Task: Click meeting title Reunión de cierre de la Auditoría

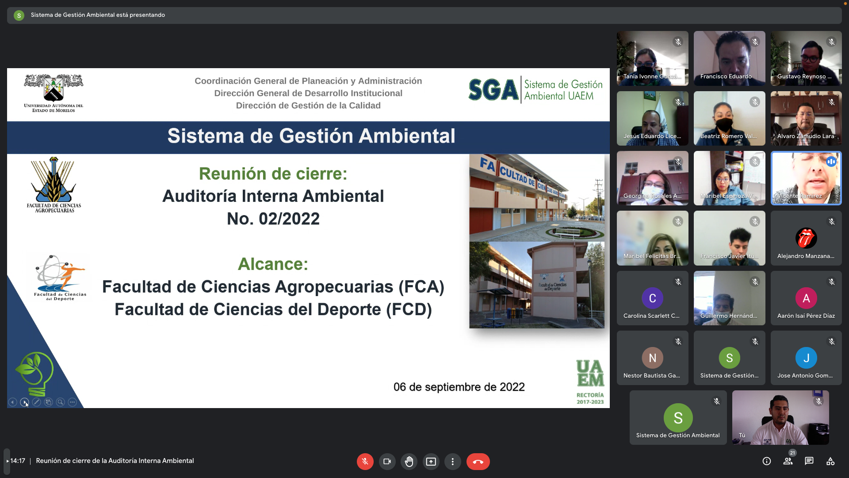Action: 115,461
